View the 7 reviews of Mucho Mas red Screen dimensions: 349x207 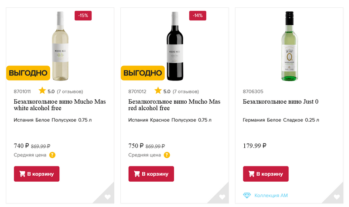click(x=185, y=92)
